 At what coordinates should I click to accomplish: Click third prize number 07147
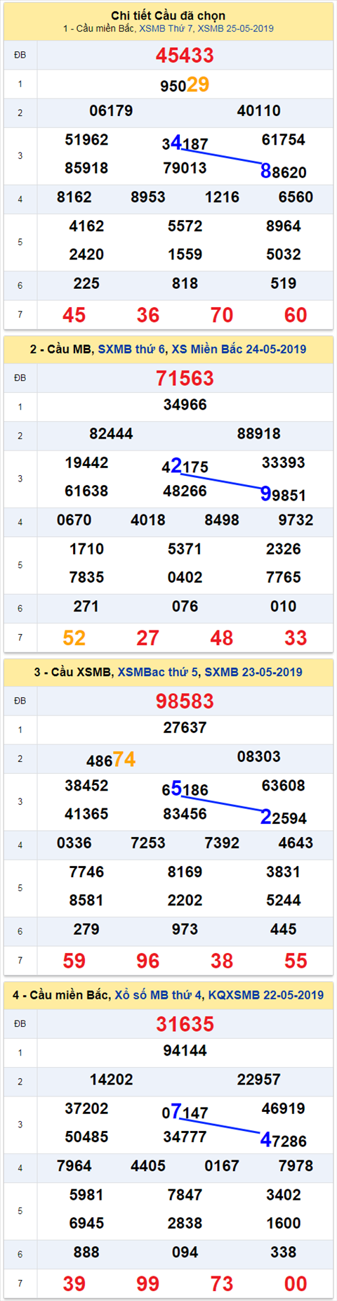[x=185, y=1112]
